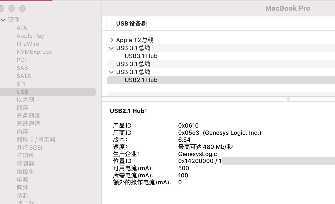Show NVMExpress hardware details
The height and width of the screenshot is (204, 335).
point(34,52)
